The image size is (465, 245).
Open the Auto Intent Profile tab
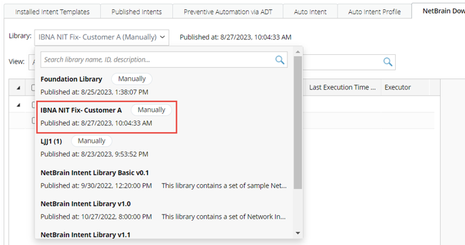(x=374, y=12)
